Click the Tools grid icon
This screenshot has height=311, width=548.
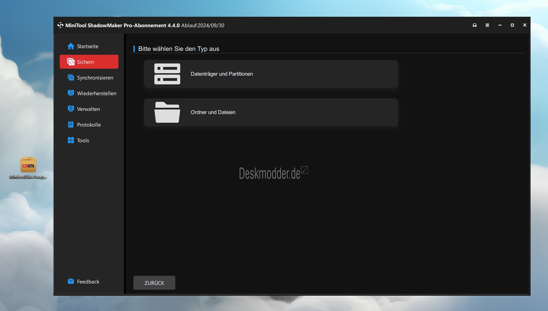coord(71,140)
